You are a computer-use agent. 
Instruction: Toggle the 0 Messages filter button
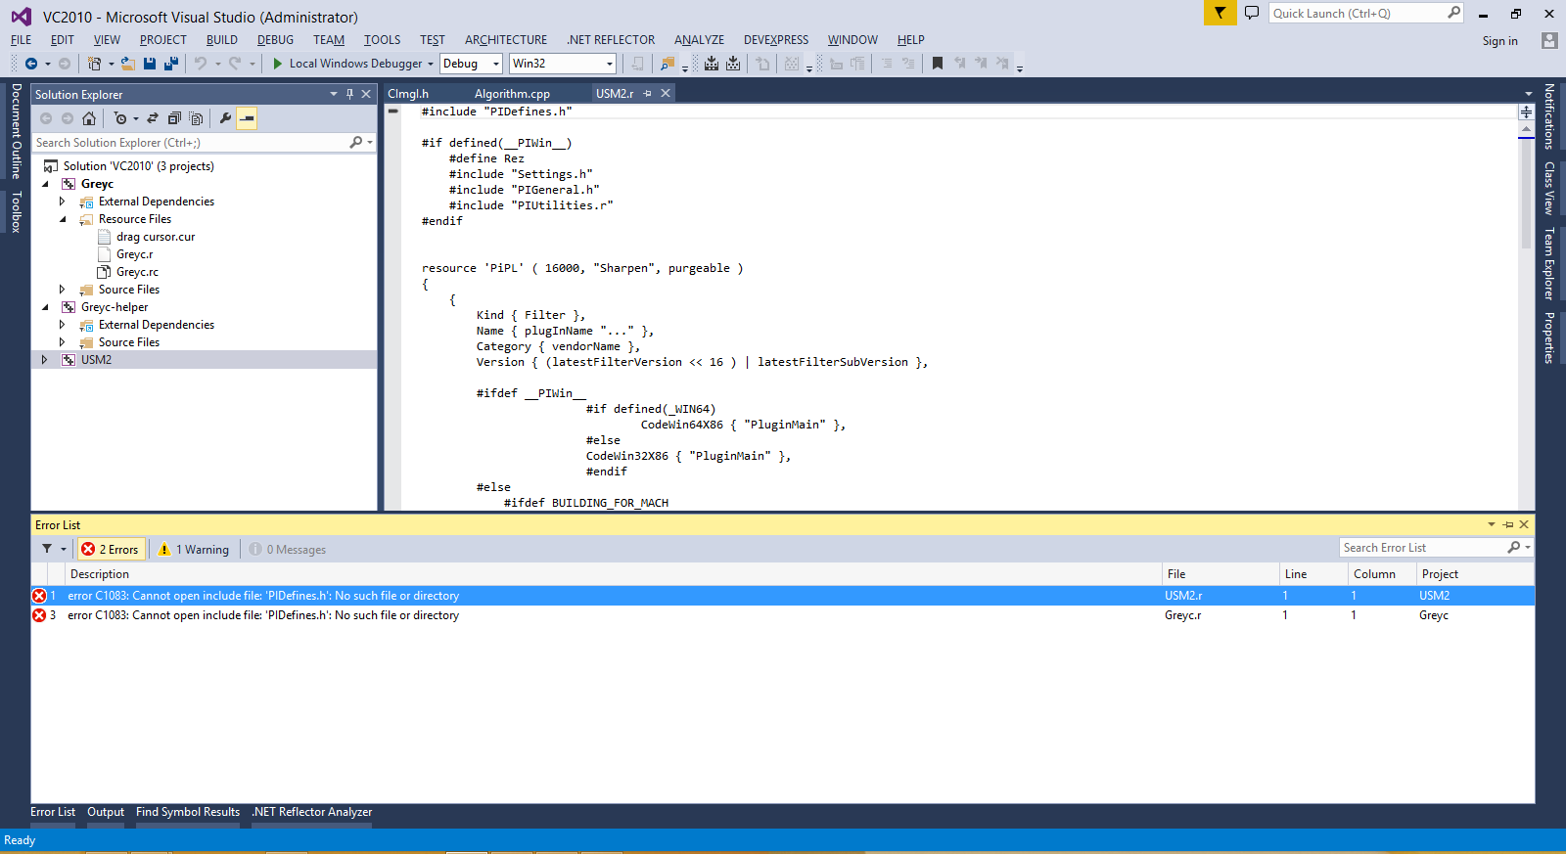[x=288, y=550]
